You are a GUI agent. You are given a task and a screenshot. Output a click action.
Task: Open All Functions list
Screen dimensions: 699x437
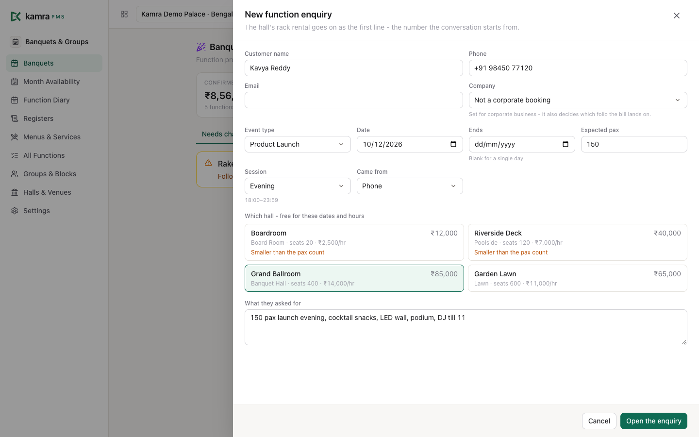click(54, 155)
